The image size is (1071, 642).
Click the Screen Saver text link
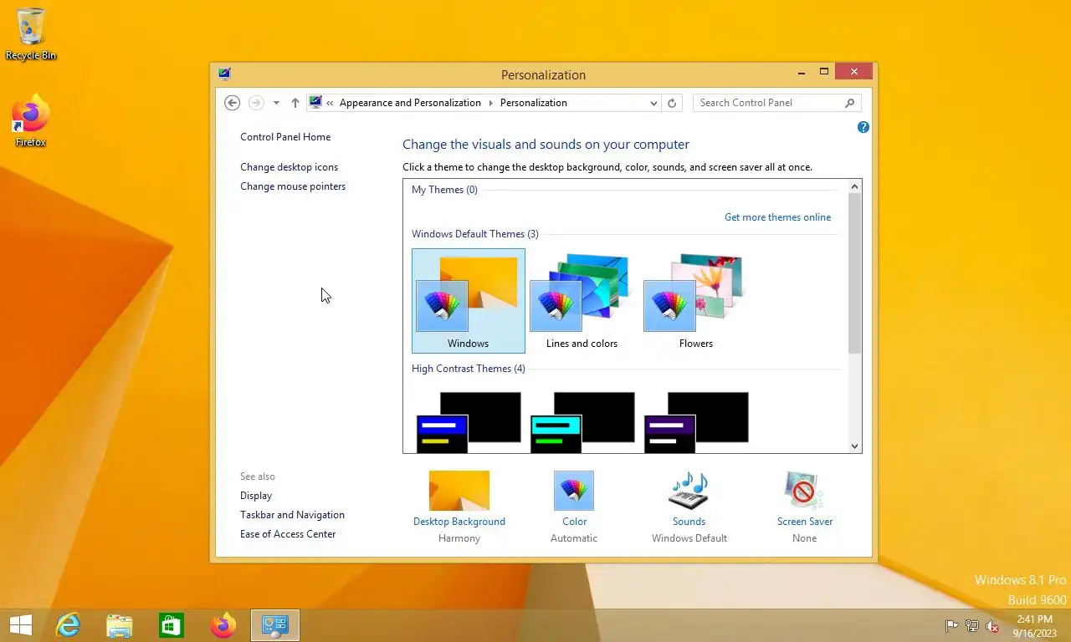pyautogui.click(x=805, y=522)
